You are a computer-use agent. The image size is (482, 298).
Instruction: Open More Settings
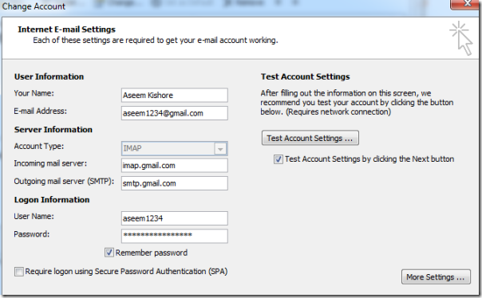click(436, 277)
